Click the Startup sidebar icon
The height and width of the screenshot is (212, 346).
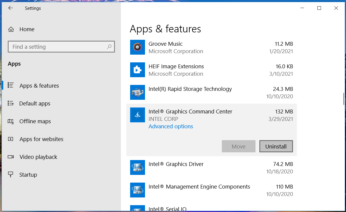pyautogui.click(x=11, y=175)
